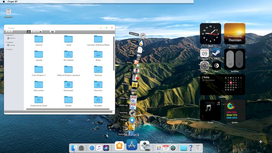The height and width of the screenshot is (153, 272).
Task: Switch file browser to icon grid view
Action: (29, 32)
